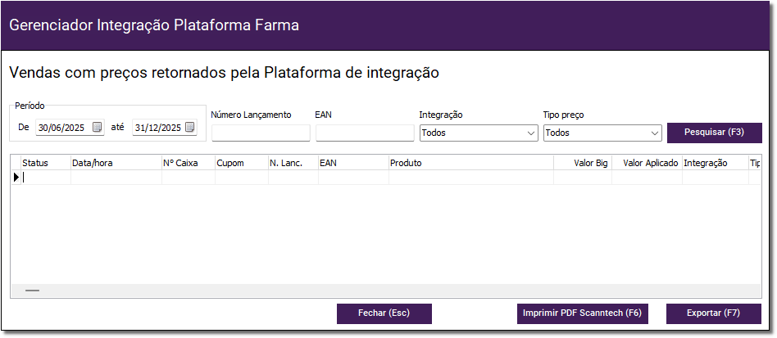Click the Data/hora column header
The height and width of the screenshot is (338, 777).
click(116, 164)
